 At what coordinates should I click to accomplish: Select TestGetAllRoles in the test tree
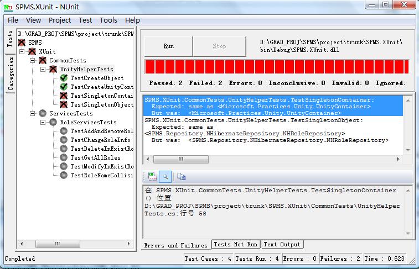coord(95,157)
